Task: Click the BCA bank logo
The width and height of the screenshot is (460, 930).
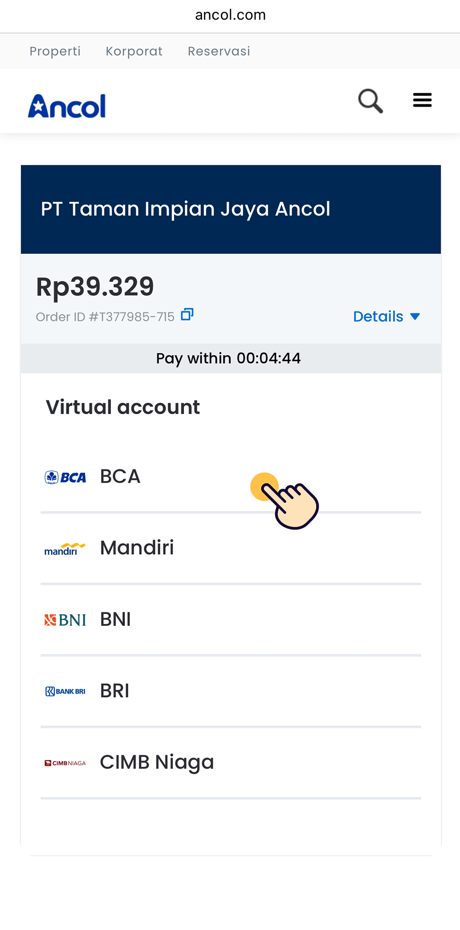Action: coord(65,478)
